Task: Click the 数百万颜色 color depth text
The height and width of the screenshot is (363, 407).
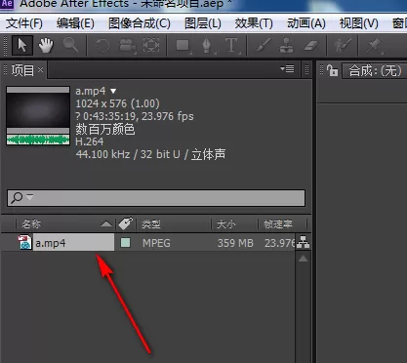Action: 105,129
